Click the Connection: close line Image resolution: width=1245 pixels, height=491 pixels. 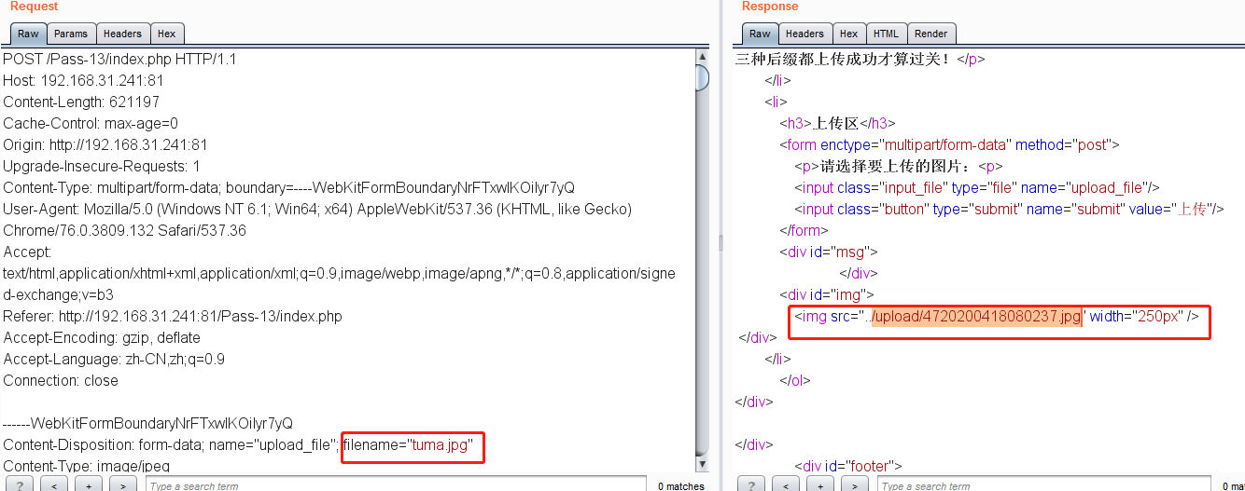coord(61,380)
